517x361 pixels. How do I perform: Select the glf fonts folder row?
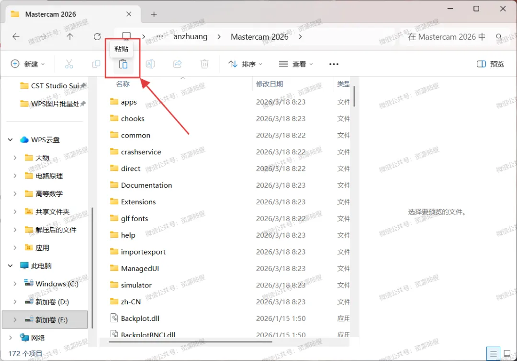point(229,219)
